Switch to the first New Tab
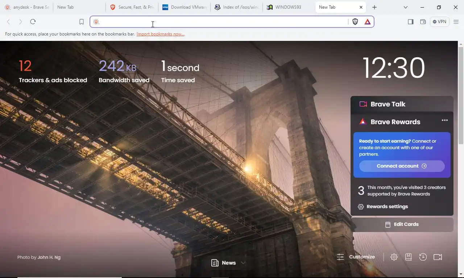464x278 pixels. pyautogui.click(x=79, y=7)
